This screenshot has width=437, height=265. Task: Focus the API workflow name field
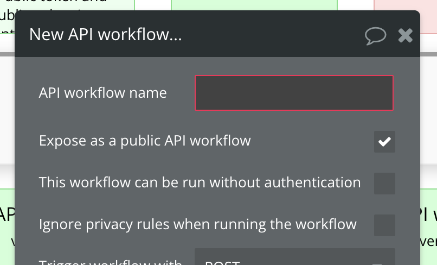294,93
